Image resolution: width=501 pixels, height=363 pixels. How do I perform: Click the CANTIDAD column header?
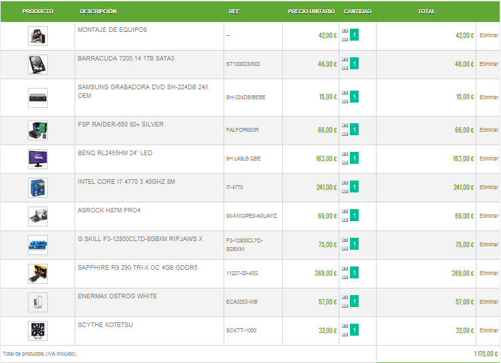tap(357, 11)
